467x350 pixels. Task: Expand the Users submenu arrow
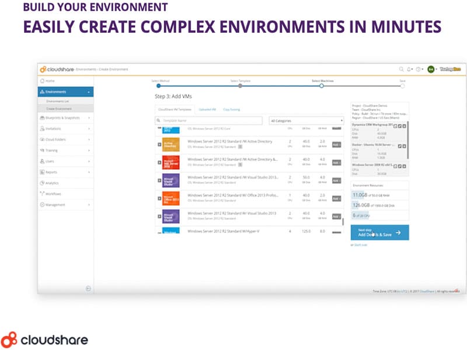click(x=89, y=161)
